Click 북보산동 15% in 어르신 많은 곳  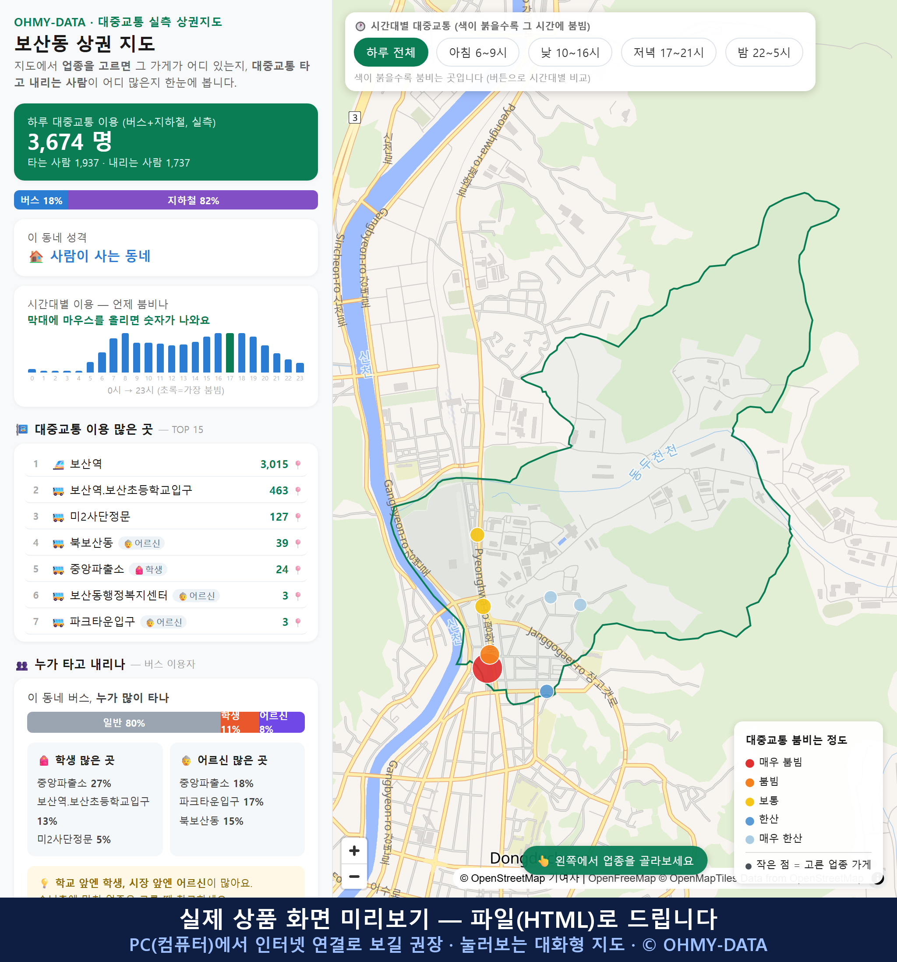tap(211, 821)
